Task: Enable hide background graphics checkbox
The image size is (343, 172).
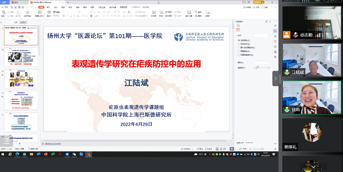Action: tap(239, 55)
